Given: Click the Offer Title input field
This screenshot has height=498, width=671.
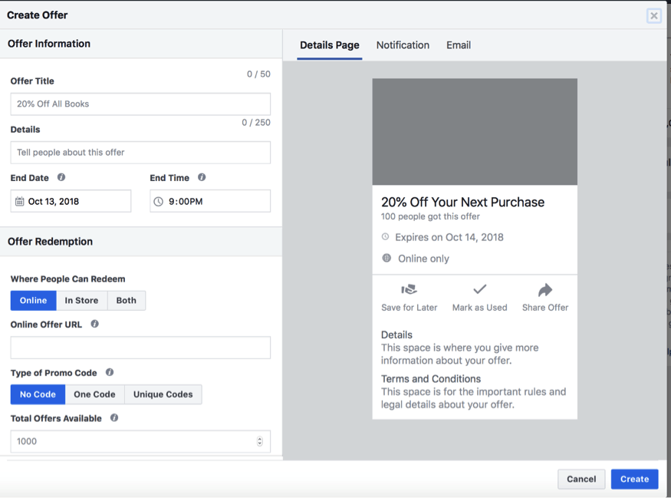Looking at the screenshot, I should pos(140,104).
